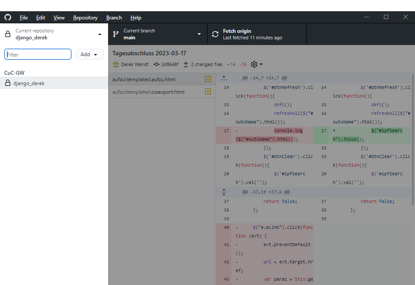Expand diff upward at hunk -14,7
Image resolution: width=415 pixels, height=285 pixels.
(224, 78)
